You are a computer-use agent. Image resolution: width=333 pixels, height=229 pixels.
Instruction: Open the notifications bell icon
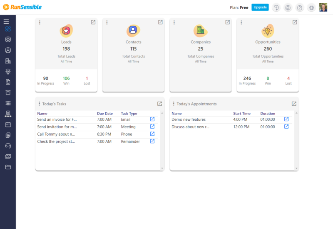point(288,8)
